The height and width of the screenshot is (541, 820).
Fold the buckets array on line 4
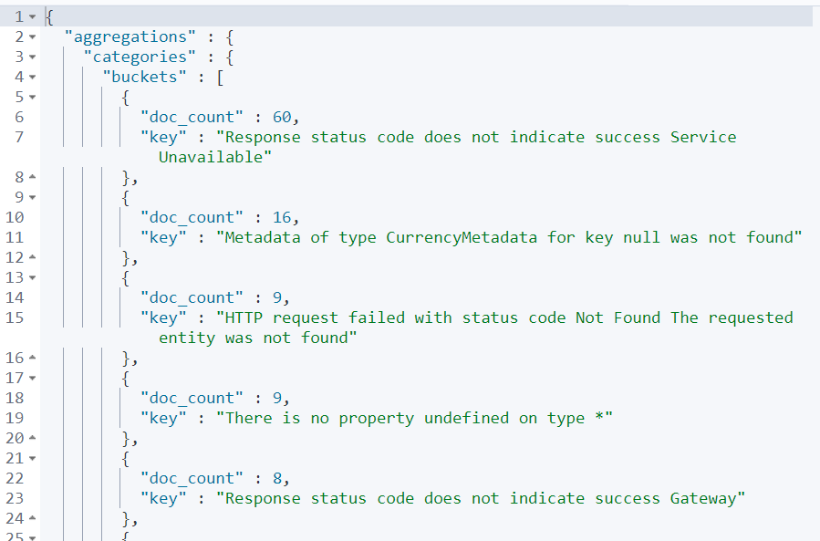[x=33, y=78]
